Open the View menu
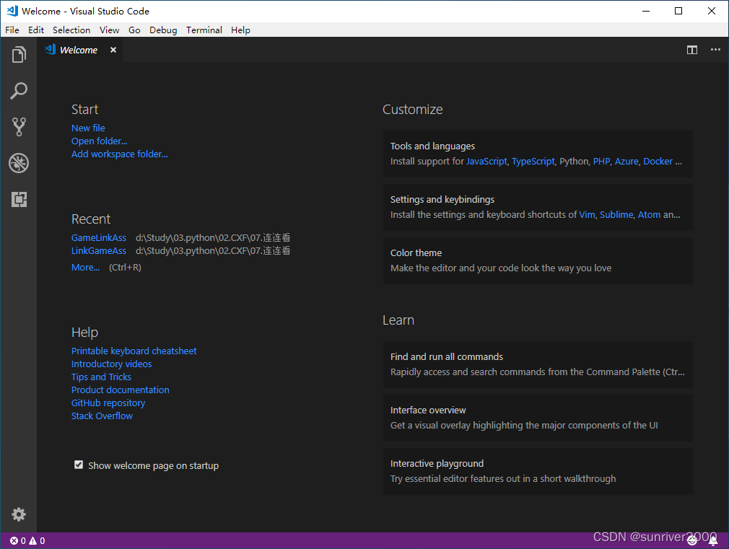This screenshot has width=729, height=549. point(109,30)
